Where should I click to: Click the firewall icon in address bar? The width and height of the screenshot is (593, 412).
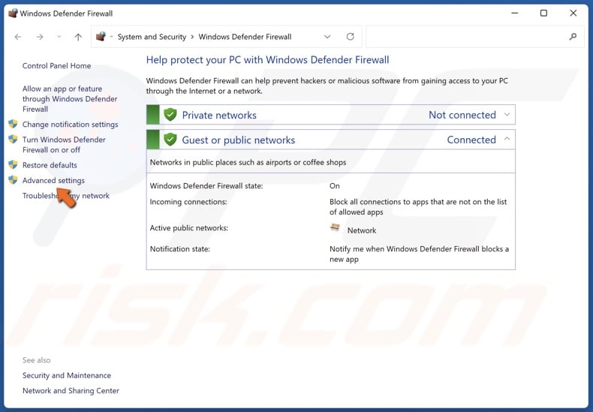click(101, 36)
